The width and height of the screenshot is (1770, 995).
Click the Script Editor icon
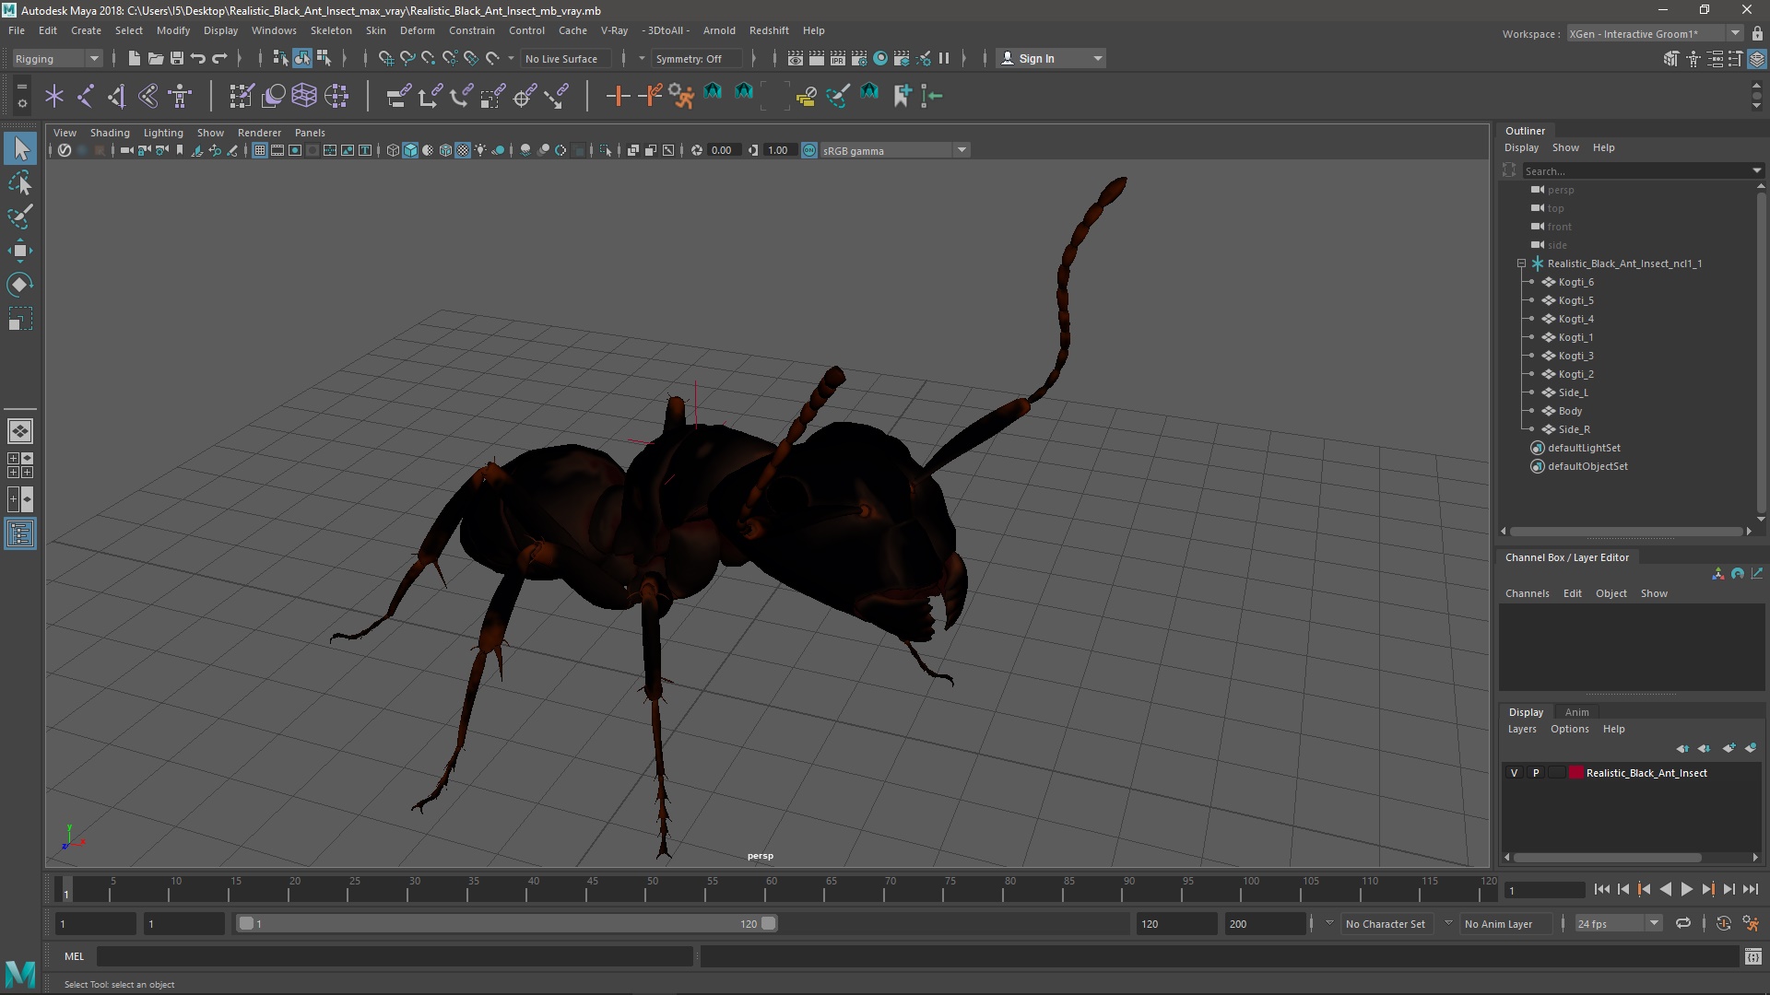(x=1752, y=957)
